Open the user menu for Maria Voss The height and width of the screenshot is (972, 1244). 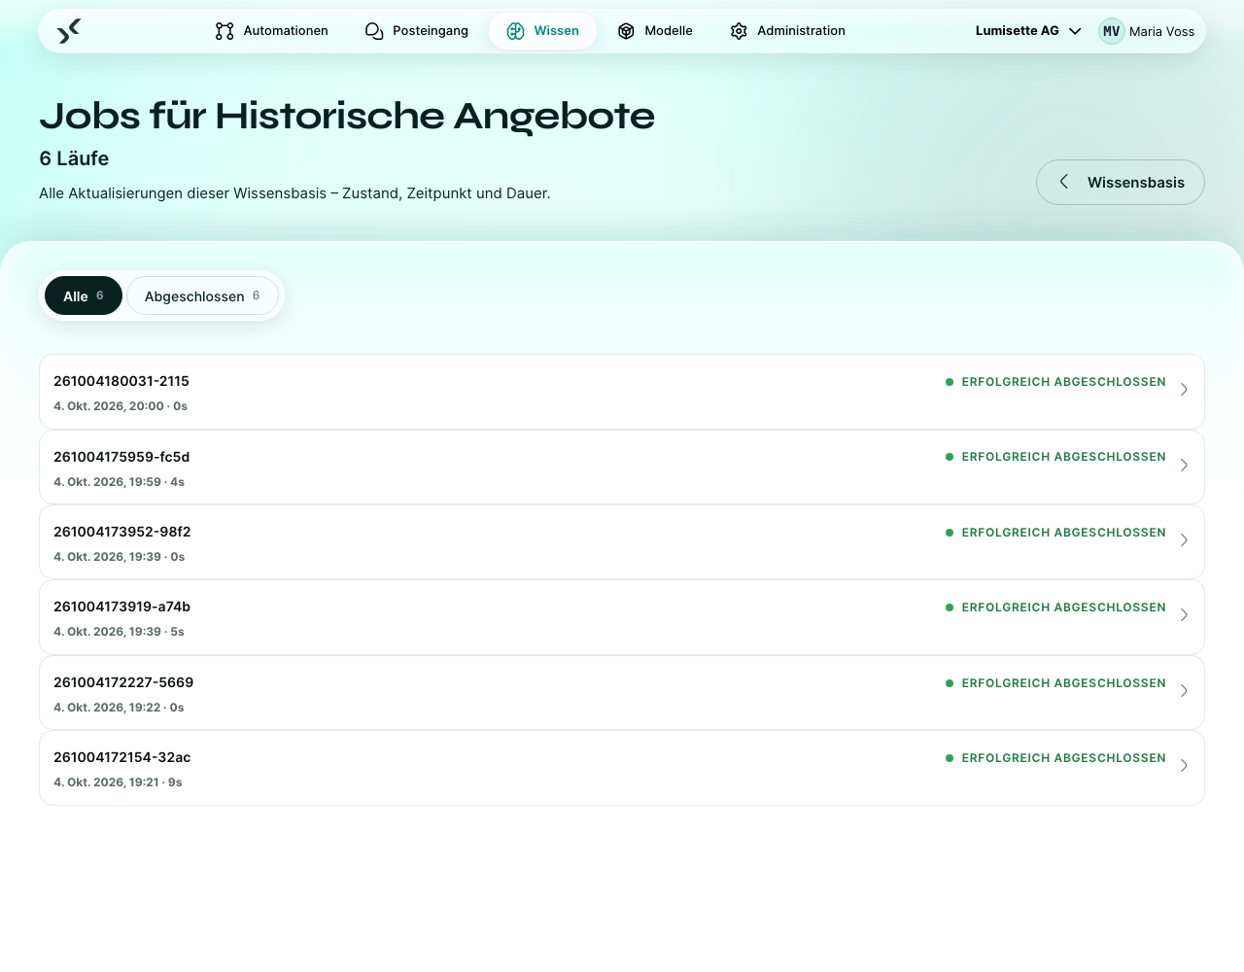coord(1147,31)
